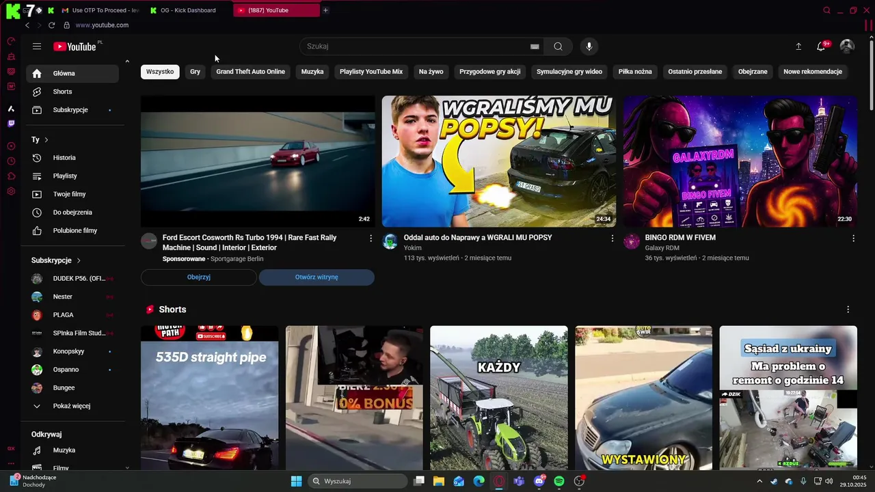The image size is (875, 492).
Task: Open the account avatar menu
Action: point(847,46)
